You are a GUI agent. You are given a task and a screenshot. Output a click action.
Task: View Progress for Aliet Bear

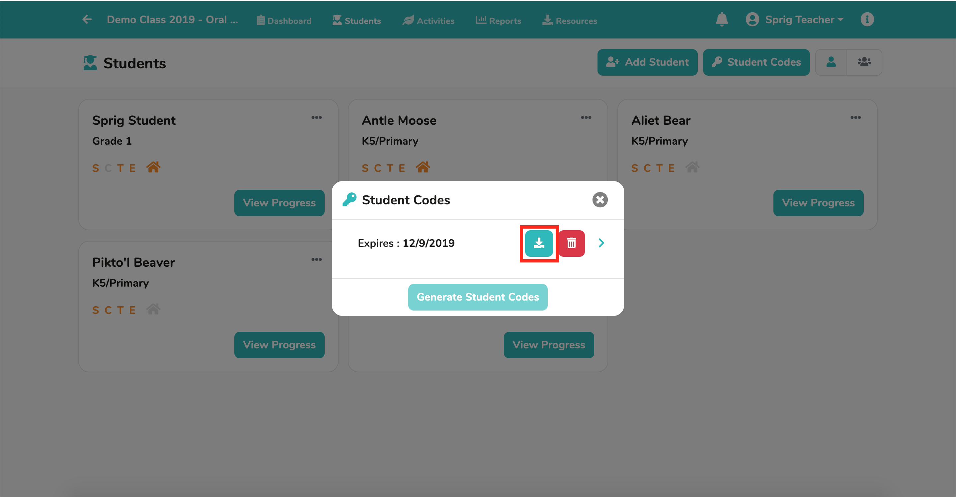click(x=818, y=202)
